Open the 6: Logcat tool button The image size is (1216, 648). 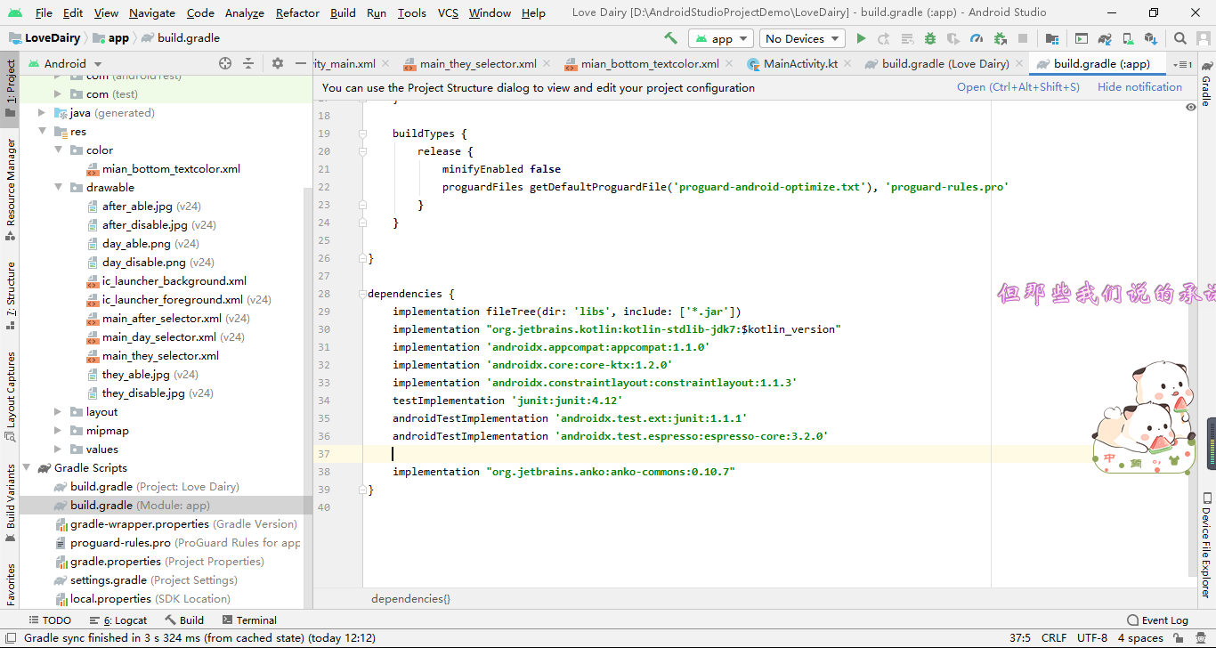pos(118,620)
